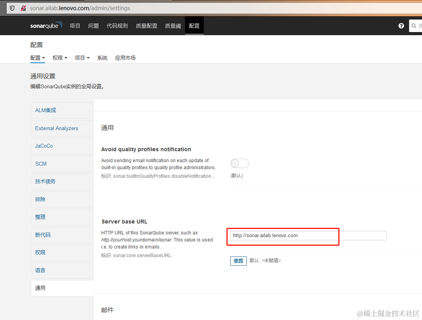This screenshot has width=422, height=320.
Task: Open the help question mark icon
Action: [401, 26]
